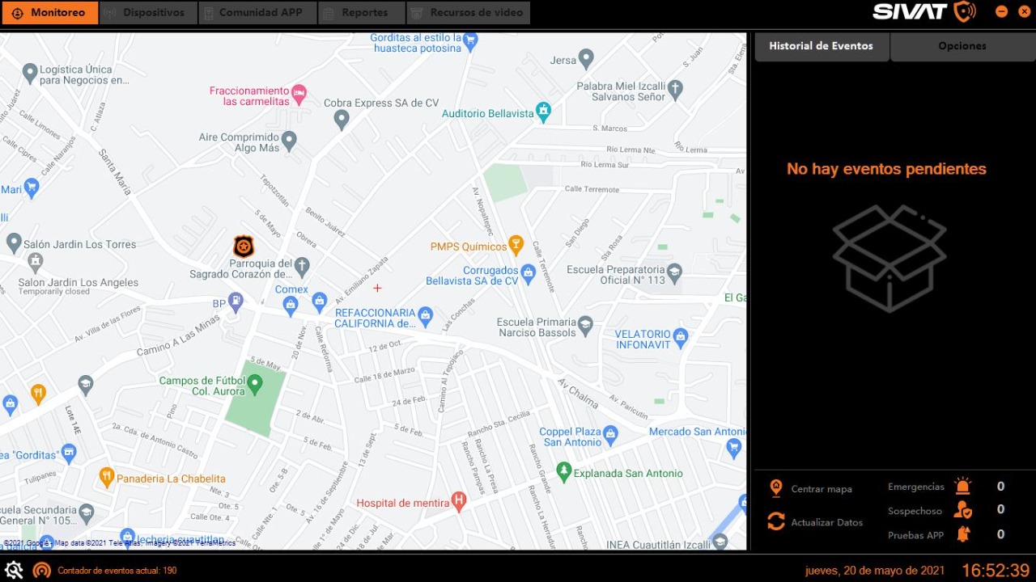Click the Jersa map marker
The width and height of the screenshot is (1036, 582).
point(586,58)
